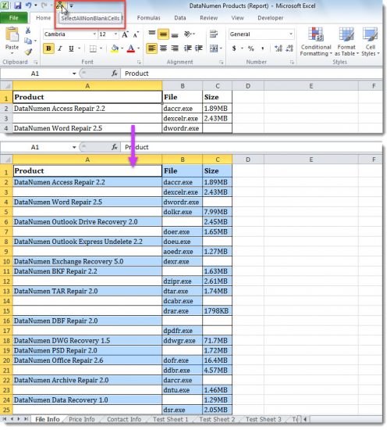Open the Font Color dropdown arrow
The width and height of the screenshot is (390, 430).
[139, 48]
